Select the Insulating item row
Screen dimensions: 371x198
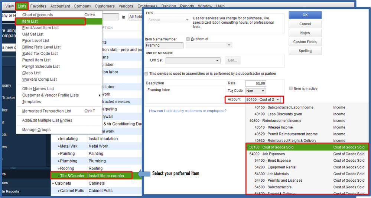[x=96, y=138]
